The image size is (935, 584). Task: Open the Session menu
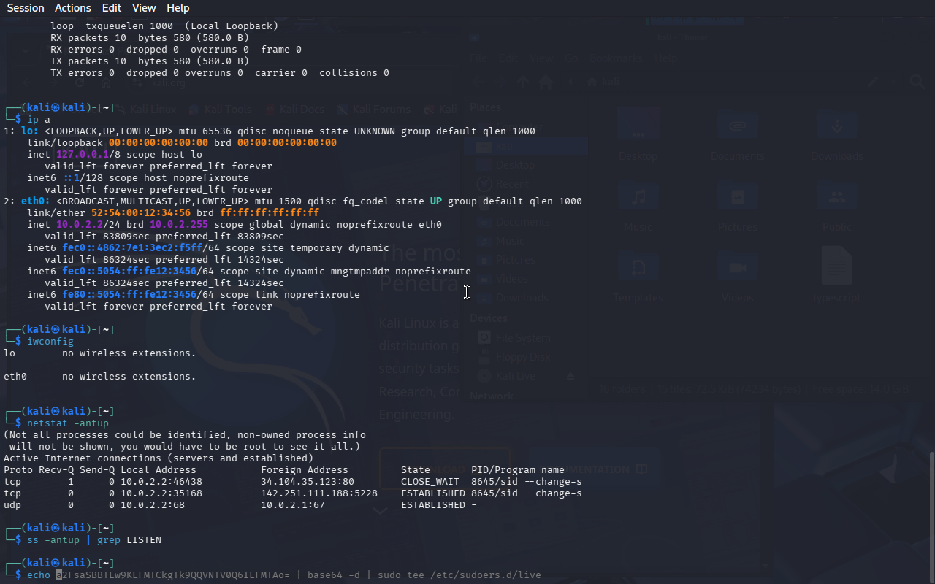[x=25, y=8]
